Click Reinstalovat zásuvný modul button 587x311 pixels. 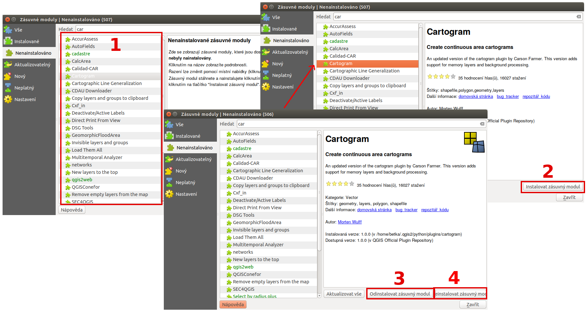[460, 294]
